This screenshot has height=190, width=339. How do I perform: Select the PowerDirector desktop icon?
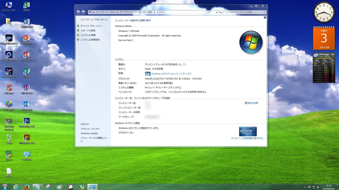point(9,40)
